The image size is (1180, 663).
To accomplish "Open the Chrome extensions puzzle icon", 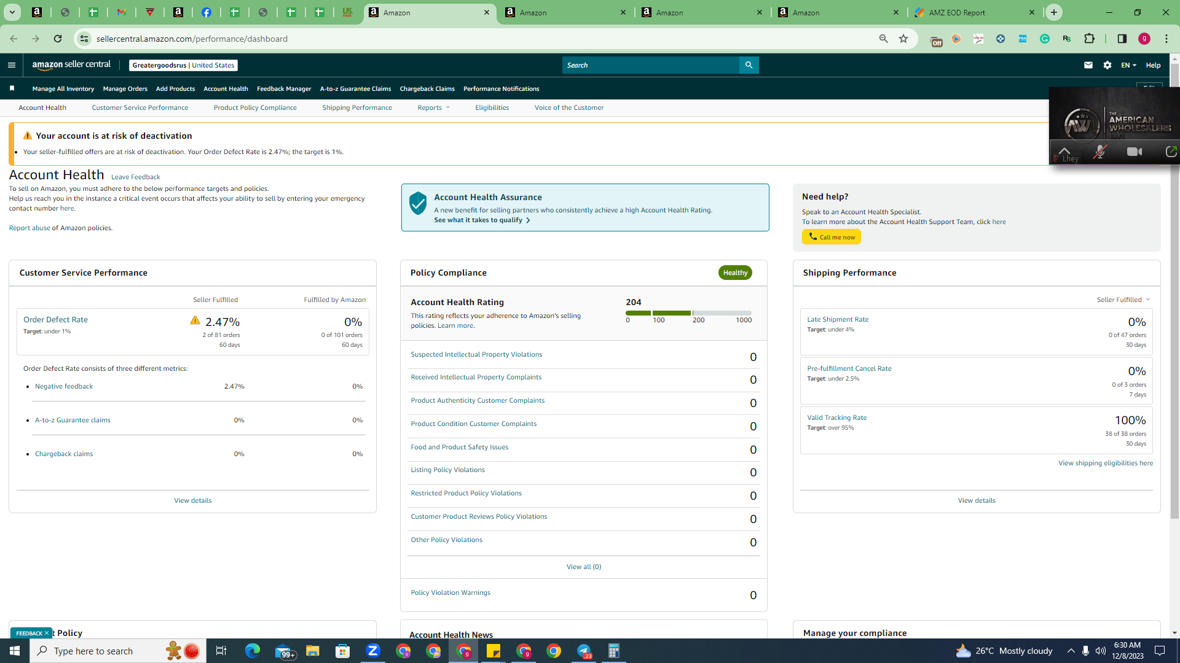I will coord(1089,39).
